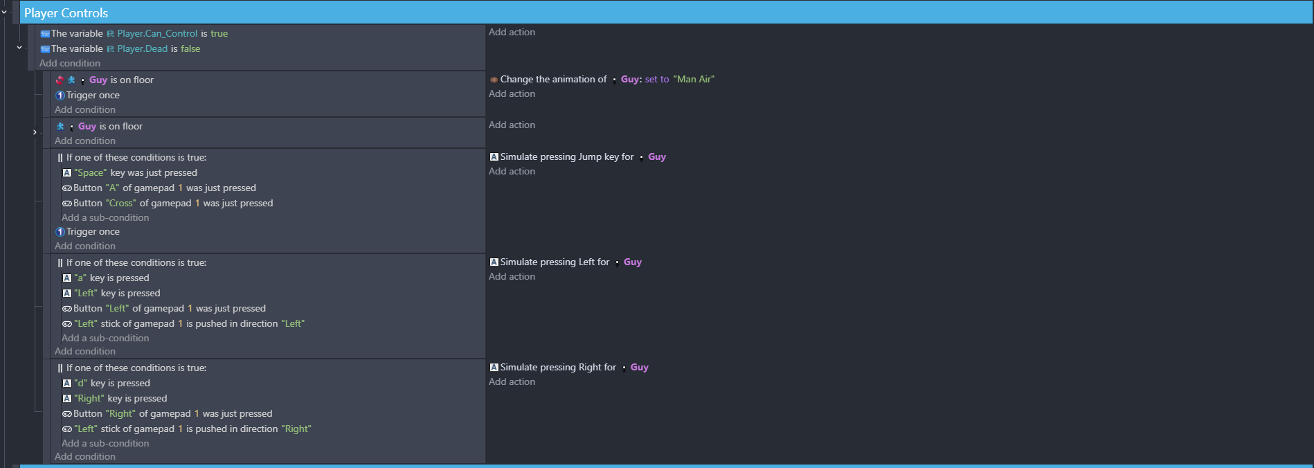
Task: Click keyboard icon beside "d" key is pressed
Action: pyautogui.click(x=67, y=384)
